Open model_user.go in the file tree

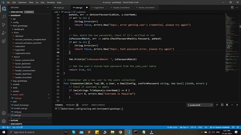coord(21,108)
